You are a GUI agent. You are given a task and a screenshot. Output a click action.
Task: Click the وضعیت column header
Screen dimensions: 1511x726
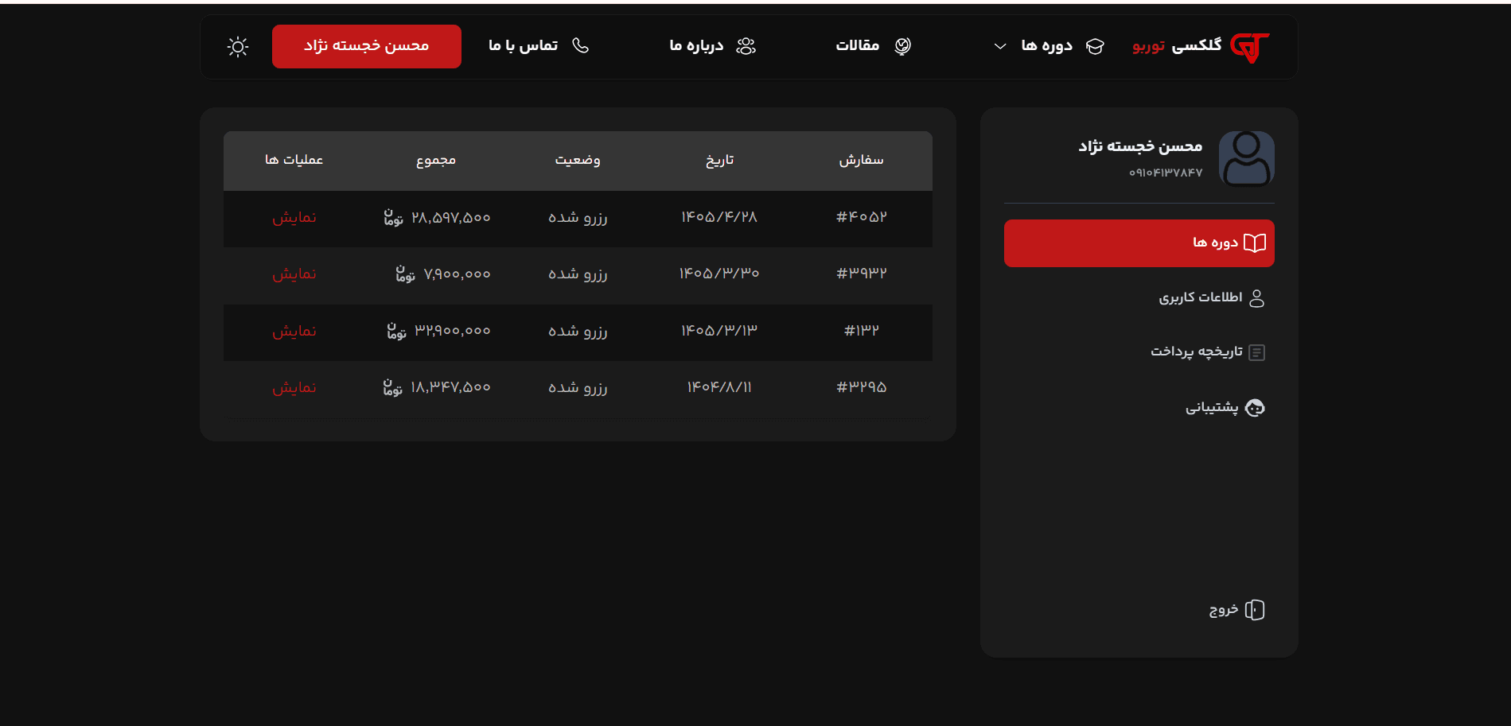578,161
